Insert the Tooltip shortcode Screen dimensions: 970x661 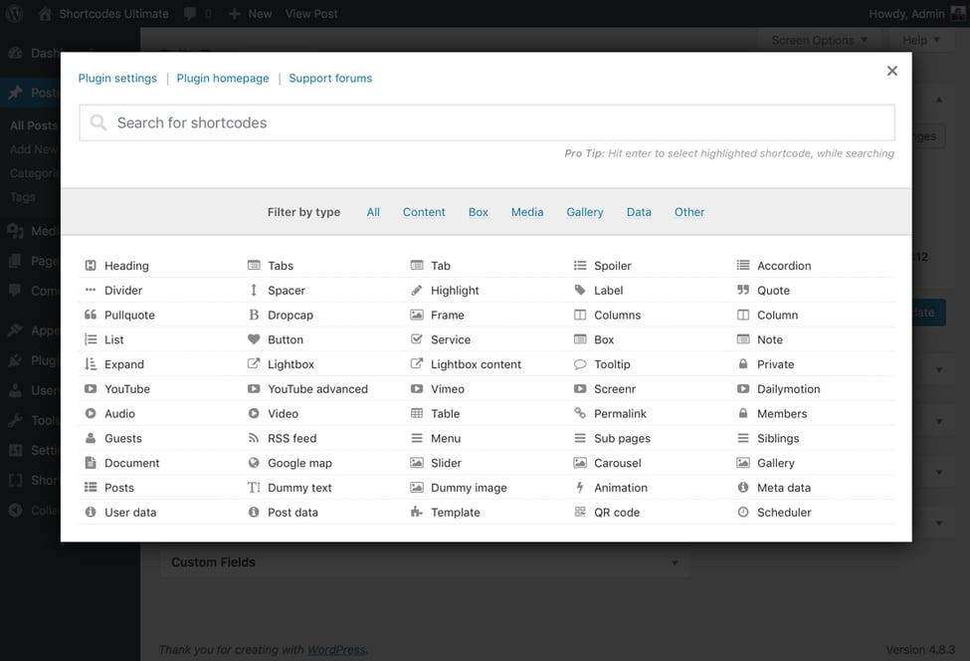pyautogui.click(x=613, y=363)
